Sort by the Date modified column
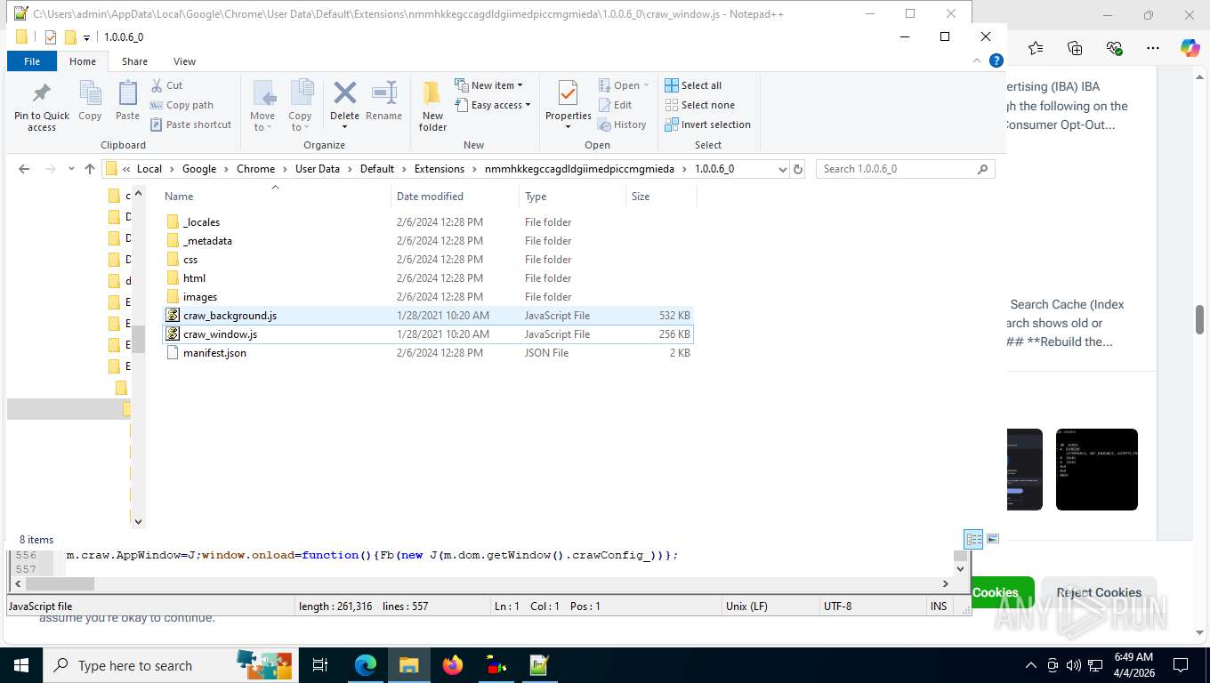Image resolution: width=1210 pixels, height=683 pixels. (455, 197)
